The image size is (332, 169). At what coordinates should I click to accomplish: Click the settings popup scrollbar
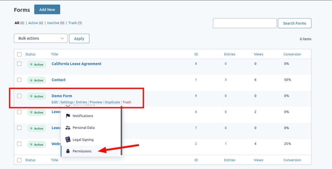122,131
